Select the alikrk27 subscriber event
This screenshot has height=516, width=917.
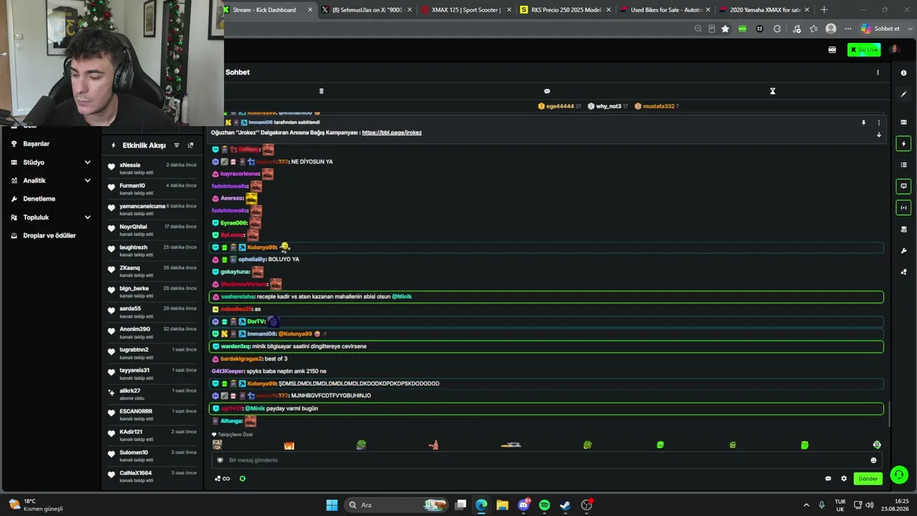(152, 394)
